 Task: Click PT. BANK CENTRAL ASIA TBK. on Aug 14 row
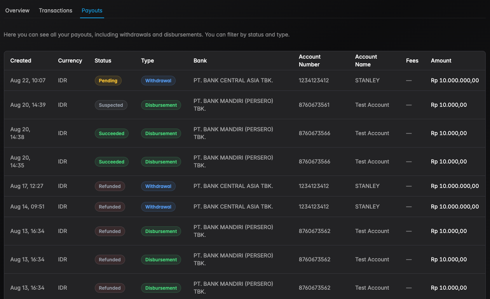point(233,207)
